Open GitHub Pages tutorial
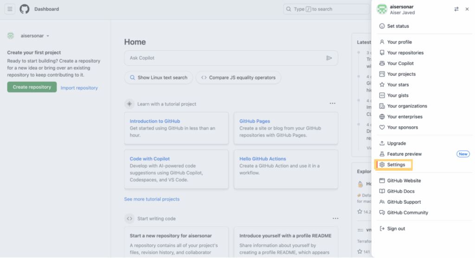 point(255,121)
